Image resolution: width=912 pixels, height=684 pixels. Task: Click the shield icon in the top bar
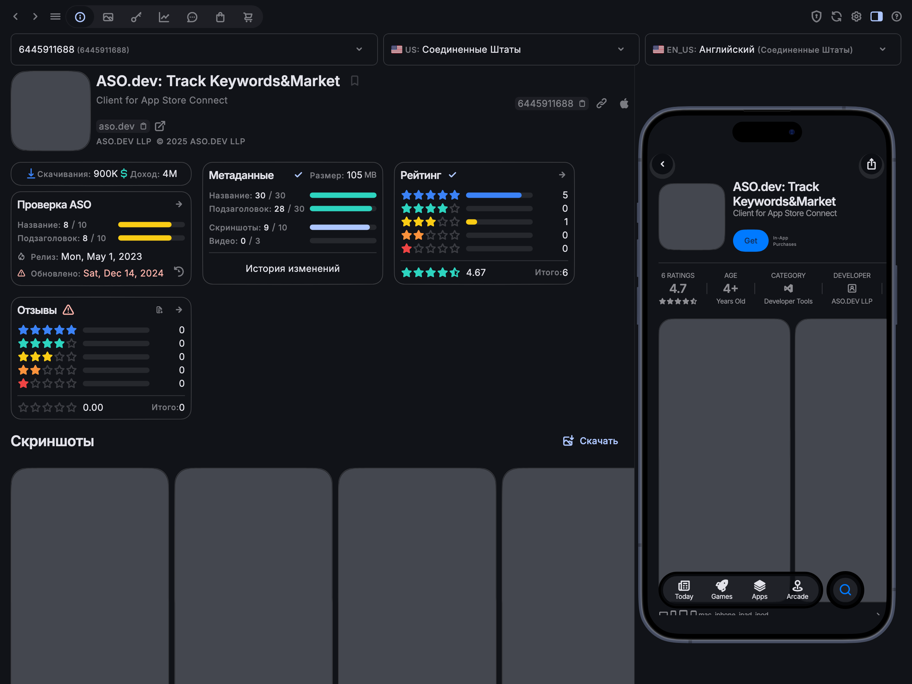click(x=816, y=16)
